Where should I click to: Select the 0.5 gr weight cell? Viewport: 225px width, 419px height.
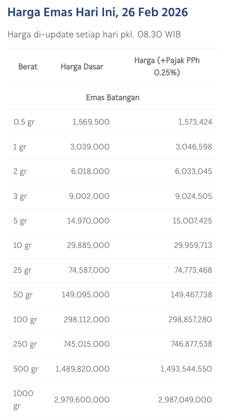[x=24, y=122]
